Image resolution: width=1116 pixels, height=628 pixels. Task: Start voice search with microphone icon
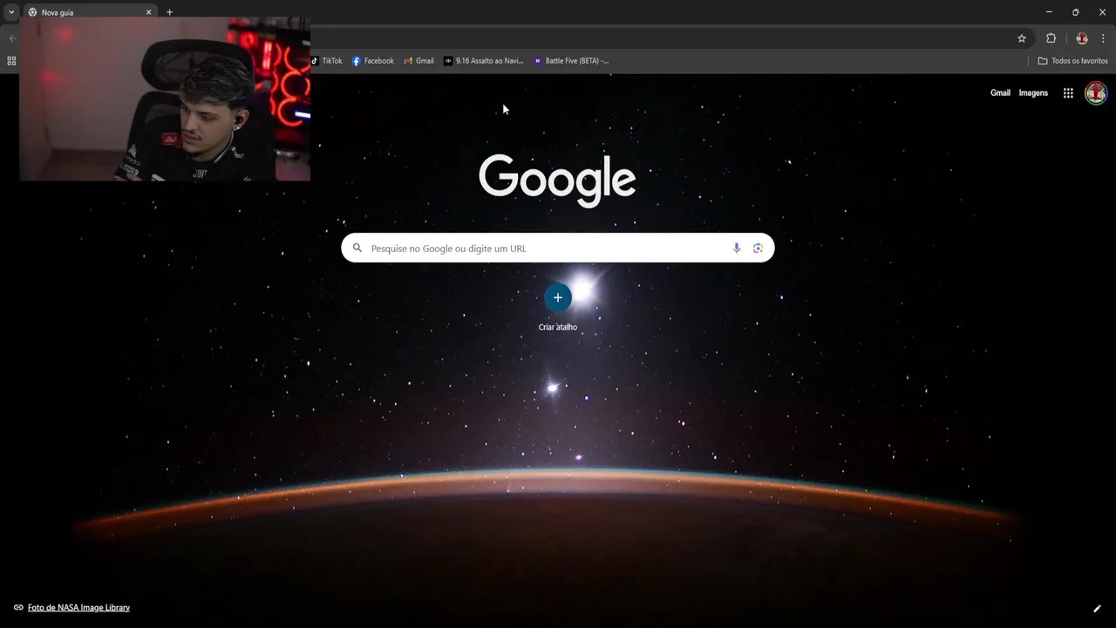737,248
